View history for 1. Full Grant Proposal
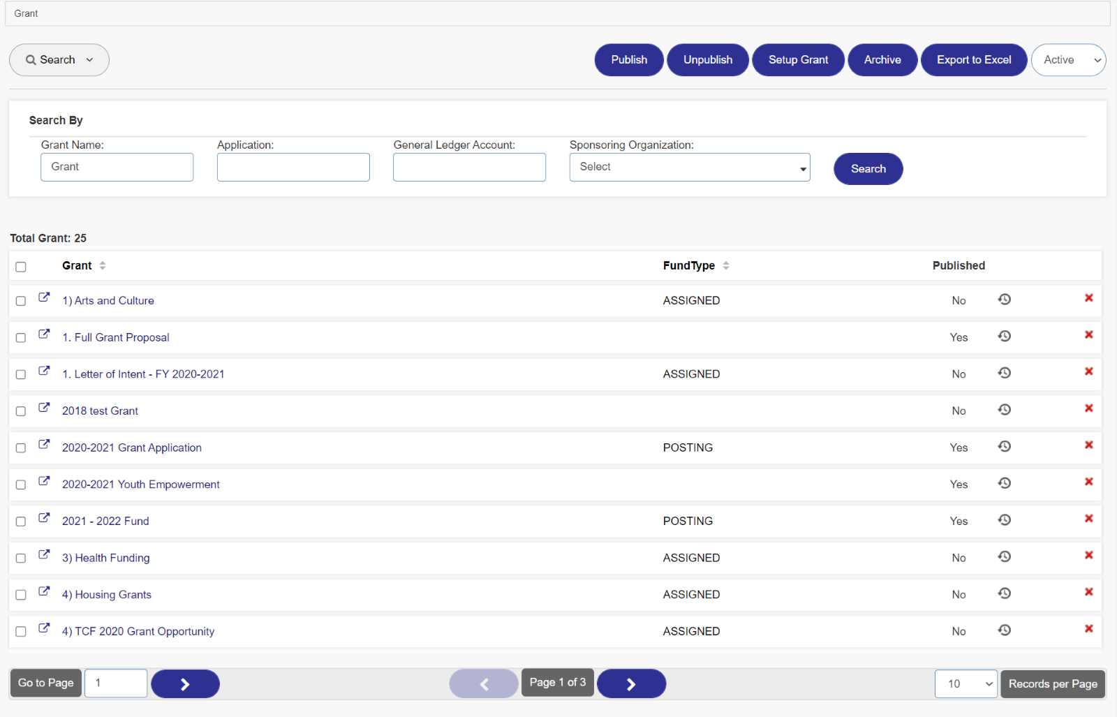Image resolution: width=1117 pixels, height=717 pixels. click(x=1004, y=337)
